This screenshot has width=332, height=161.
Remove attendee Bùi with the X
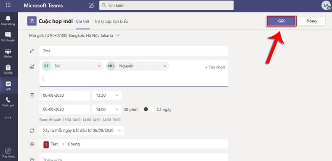coord(99,66)
